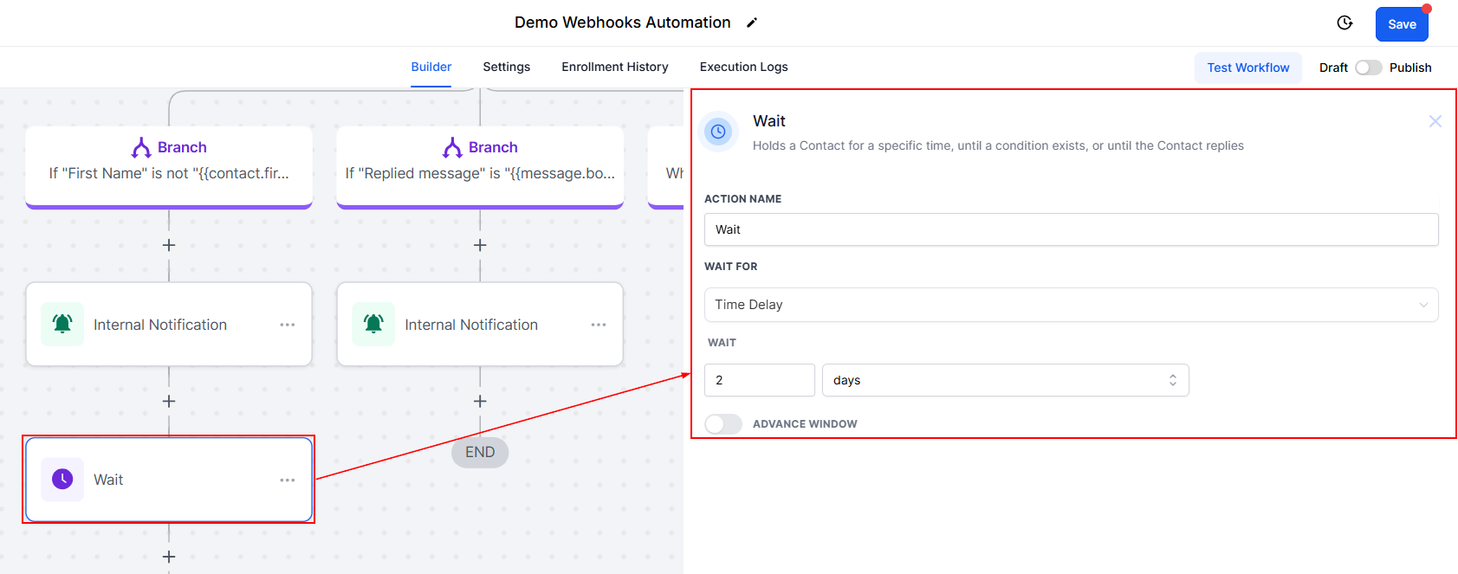The height and width of the screenshot is (574, 1458).
Task: Switch to the Settings tab
Action: (x=506, y=67)
